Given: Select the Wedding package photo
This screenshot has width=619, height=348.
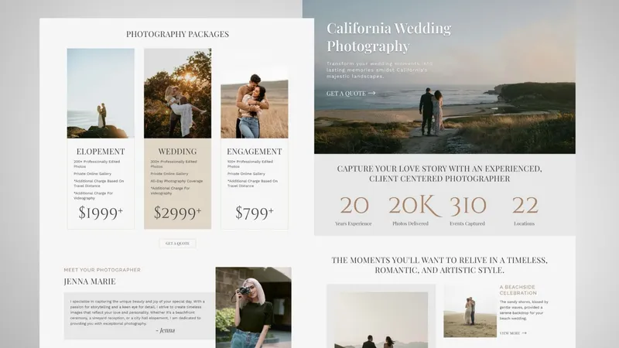Looking at the screenshot, I should 177,93.
